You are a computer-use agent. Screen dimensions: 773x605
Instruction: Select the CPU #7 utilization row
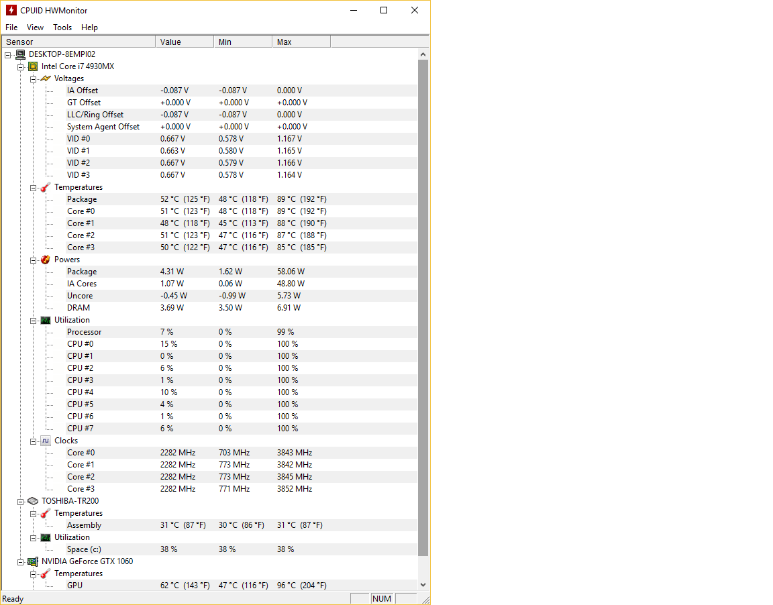[242, 429]
